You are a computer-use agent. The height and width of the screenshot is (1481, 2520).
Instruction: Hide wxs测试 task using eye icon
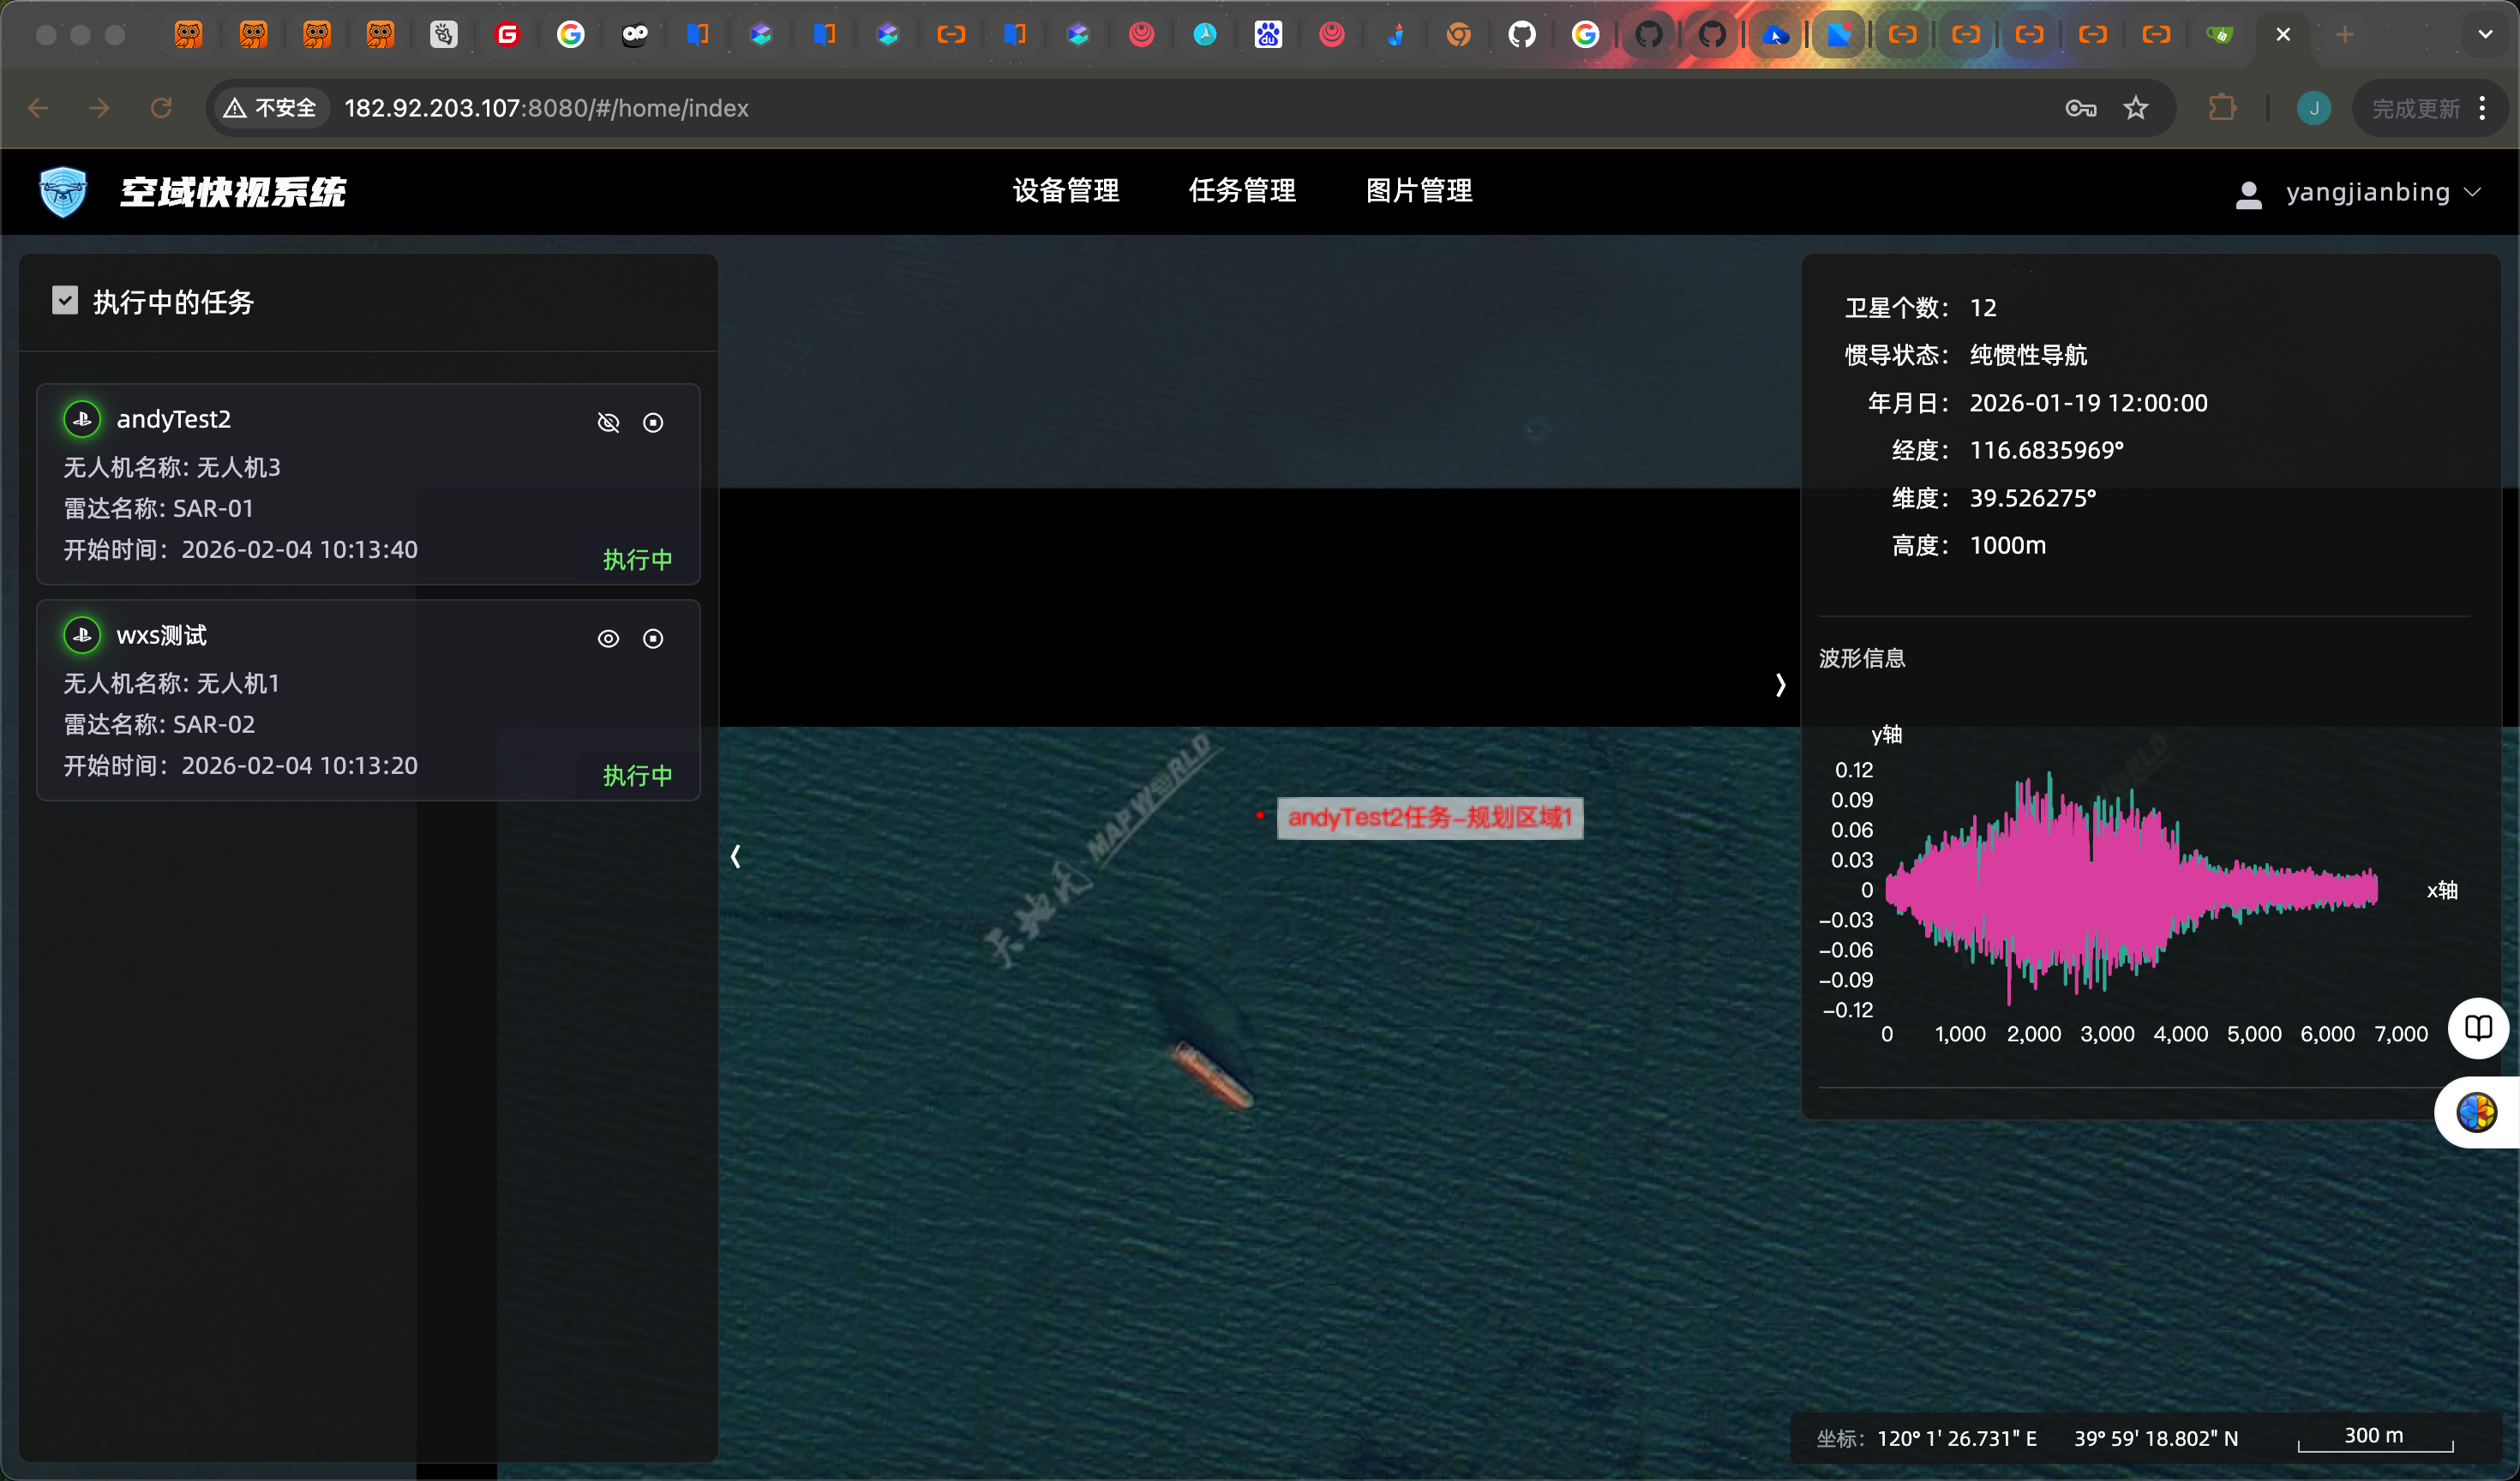[608, 639]
